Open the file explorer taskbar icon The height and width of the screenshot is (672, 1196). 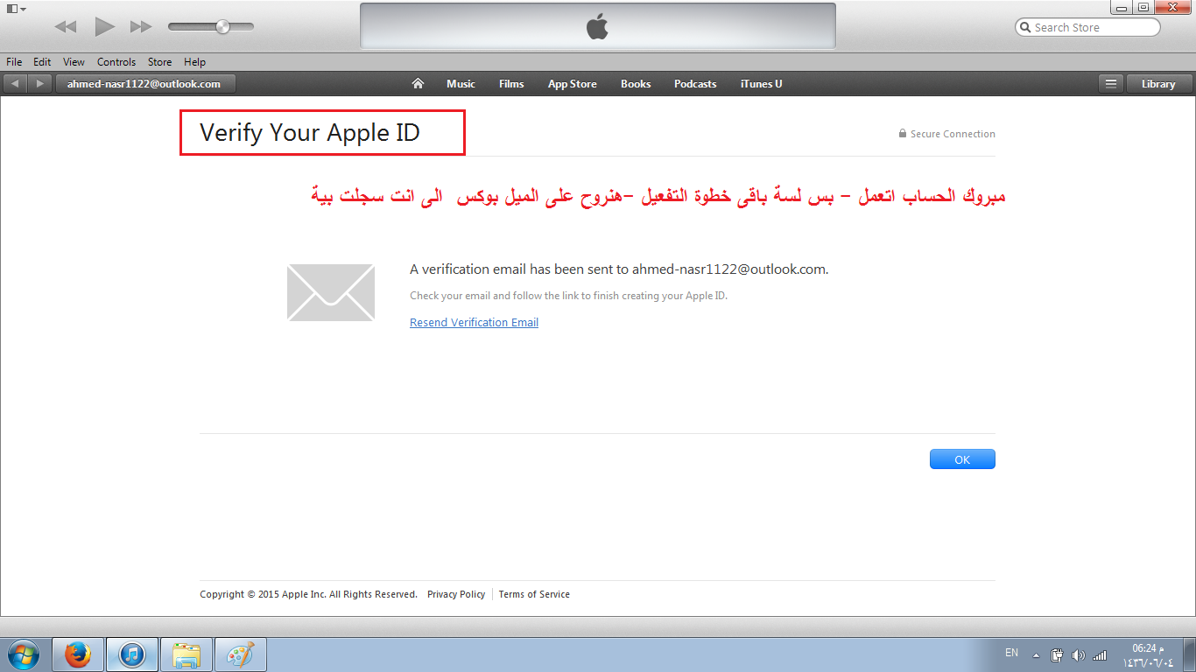click(x=186, y=654)
